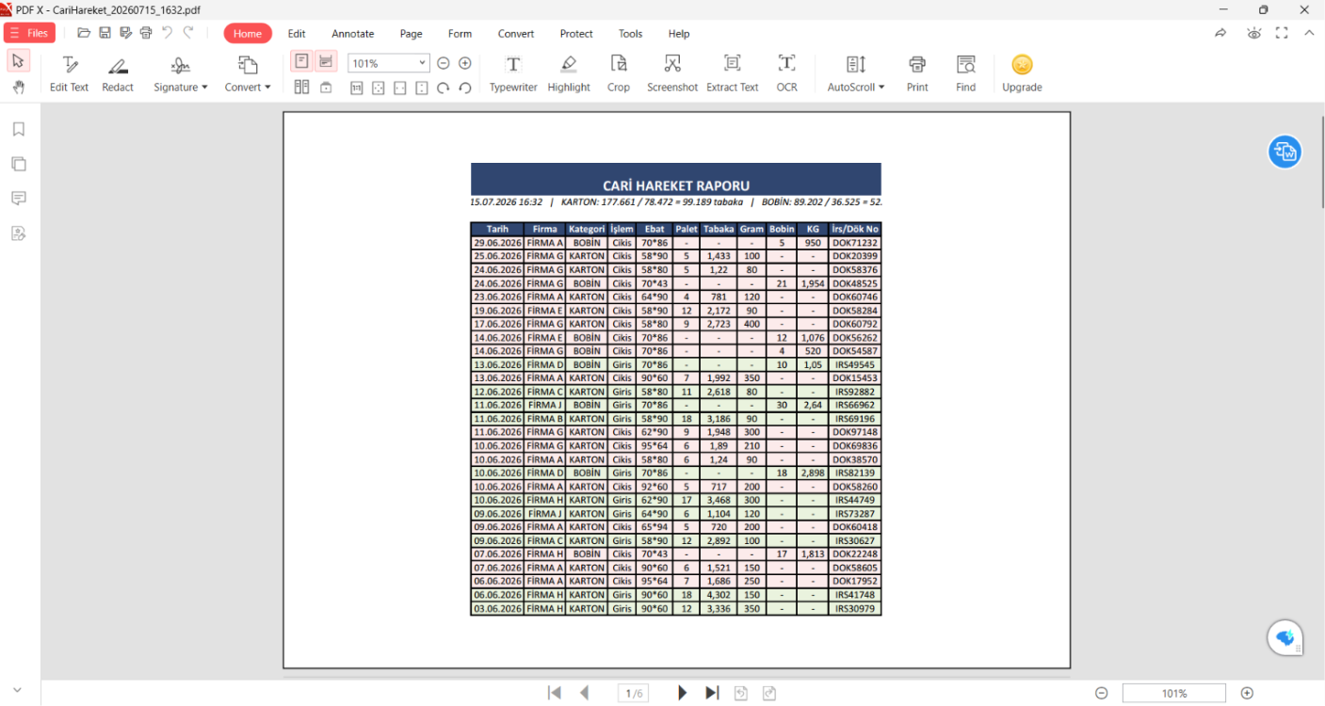This screenshot has width=1325, height=706.
Task: Select the Crop tool
Action: coord(619,74)
